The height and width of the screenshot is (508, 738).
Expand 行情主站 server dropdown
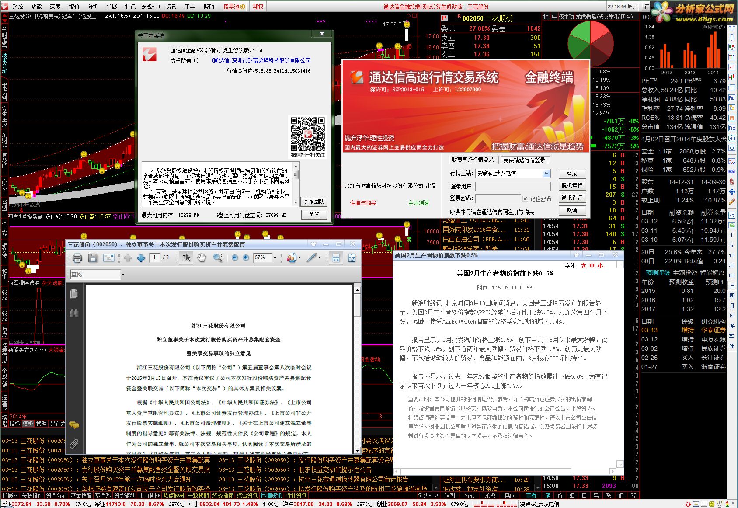click(x=547, y=174)
